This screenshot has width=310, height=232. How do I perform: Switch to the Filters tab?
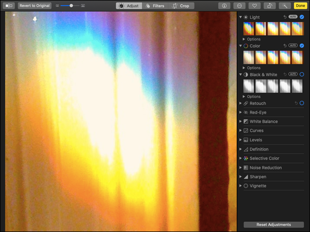pos(155,6)
